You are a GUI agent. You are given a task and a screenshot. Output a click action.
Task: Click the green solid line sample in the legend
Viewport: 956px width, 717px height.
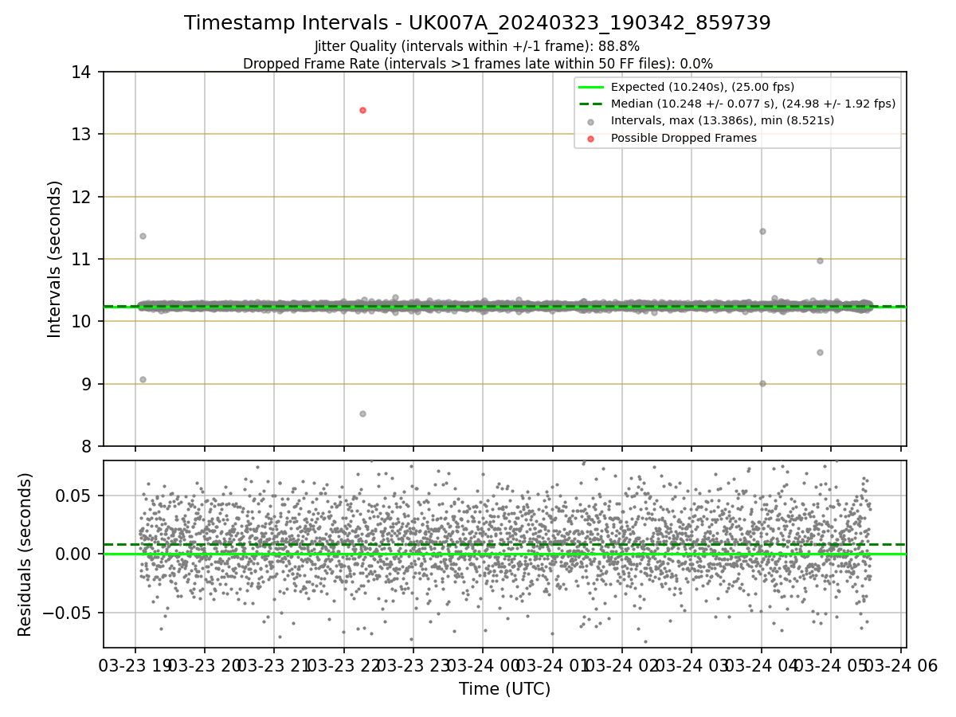590,87
